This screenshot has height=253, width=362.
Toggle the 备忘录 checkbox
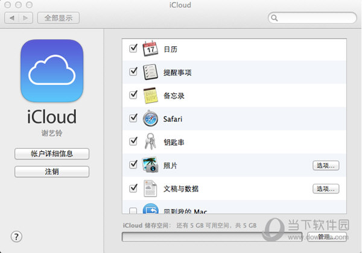point(133,95)
